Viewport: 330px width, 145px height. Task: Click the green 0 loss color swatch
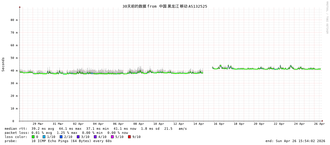point(33,137)
